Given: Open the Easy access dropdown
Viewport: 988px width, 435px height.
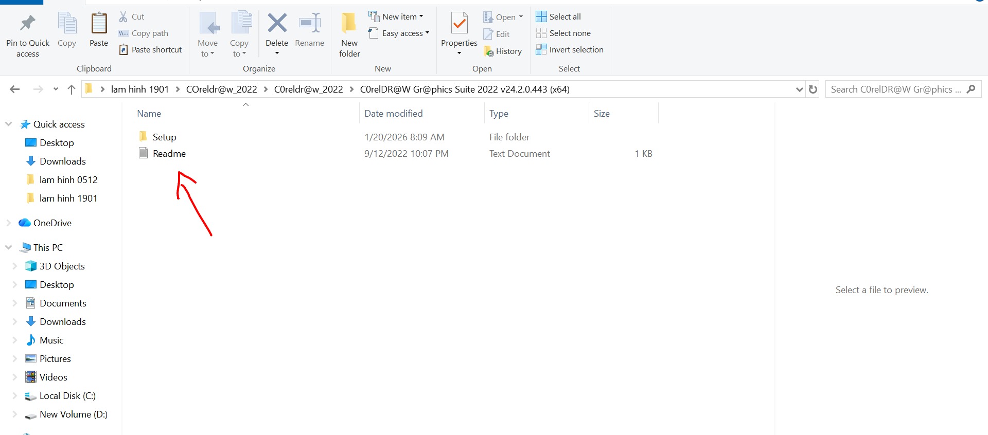Looking at the screenshot, I should point(399,33).
